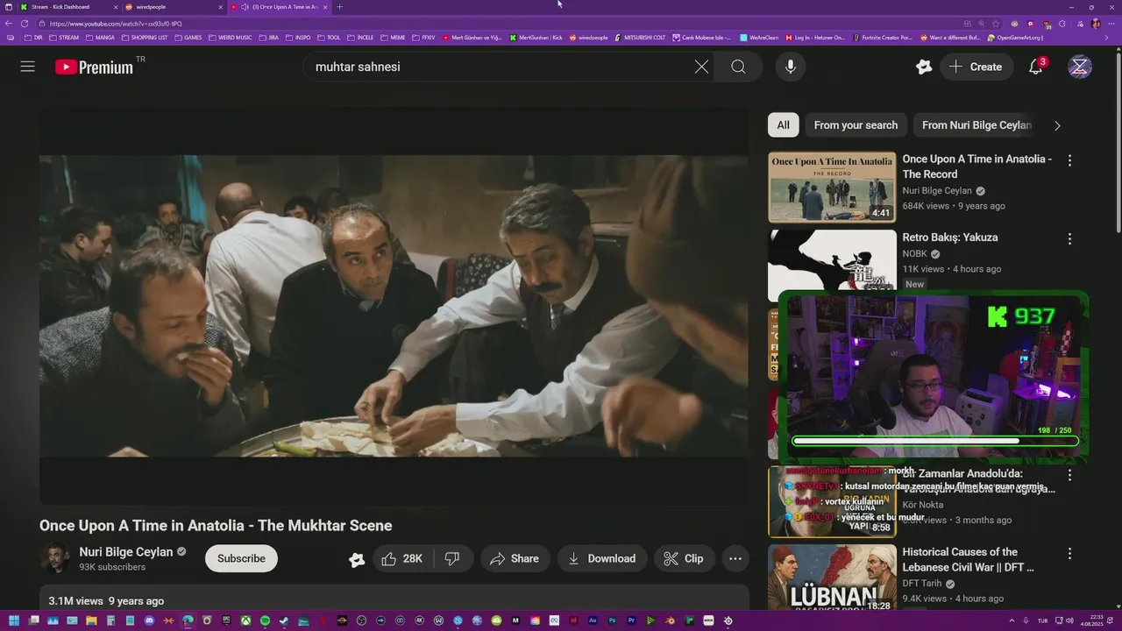Open options for 'The Record' video
This screenshot has width=1122, height=631.
[x=1069, y=160]
